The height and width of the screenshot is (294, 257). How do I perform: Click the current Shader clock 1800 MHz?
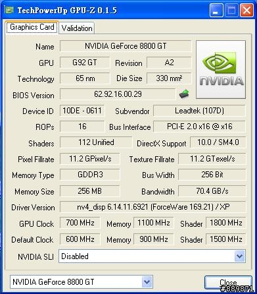[225, 223]
